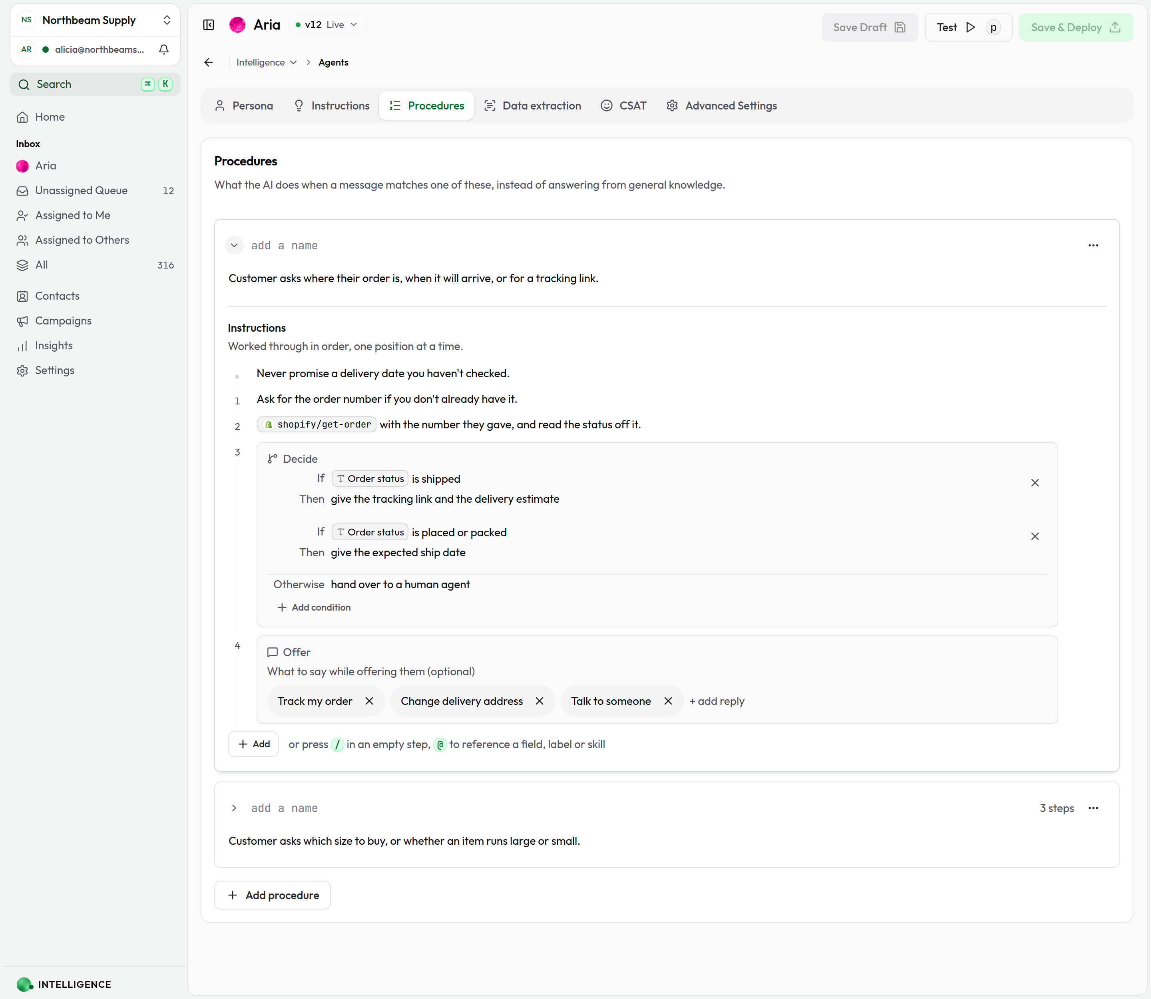Focus the Search field in sidebar
Image resolution: width=1151 pixels, height=999 pixels.
(x=95, y=84)
